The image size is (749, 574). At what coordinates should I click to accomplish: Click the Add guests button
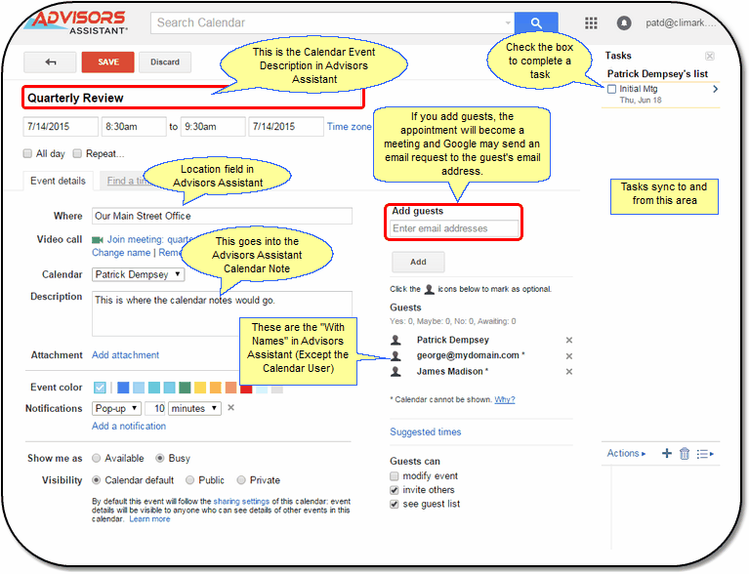coord(418,262)
